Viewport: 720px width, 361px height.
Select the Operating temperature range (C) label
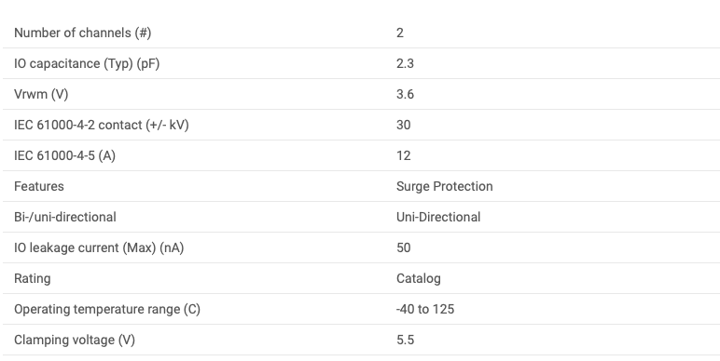click(x=107, y=309)
